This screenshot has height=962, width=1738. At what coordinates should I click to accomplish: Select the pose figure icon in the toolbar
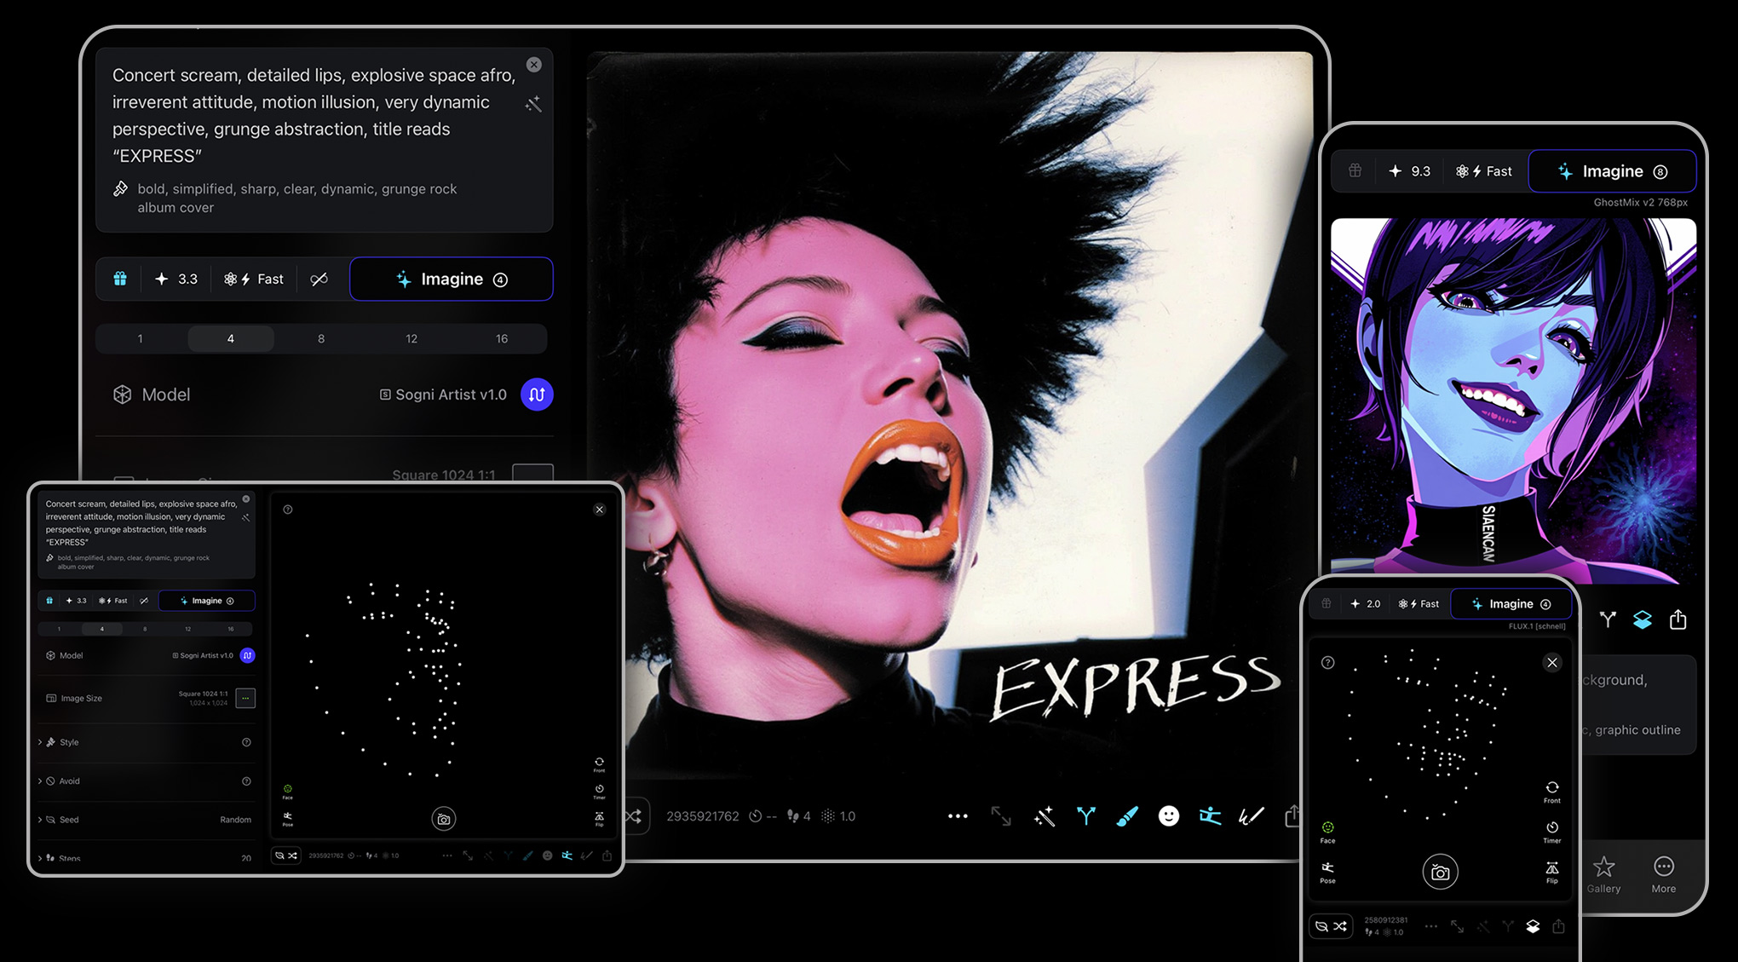1210,815
